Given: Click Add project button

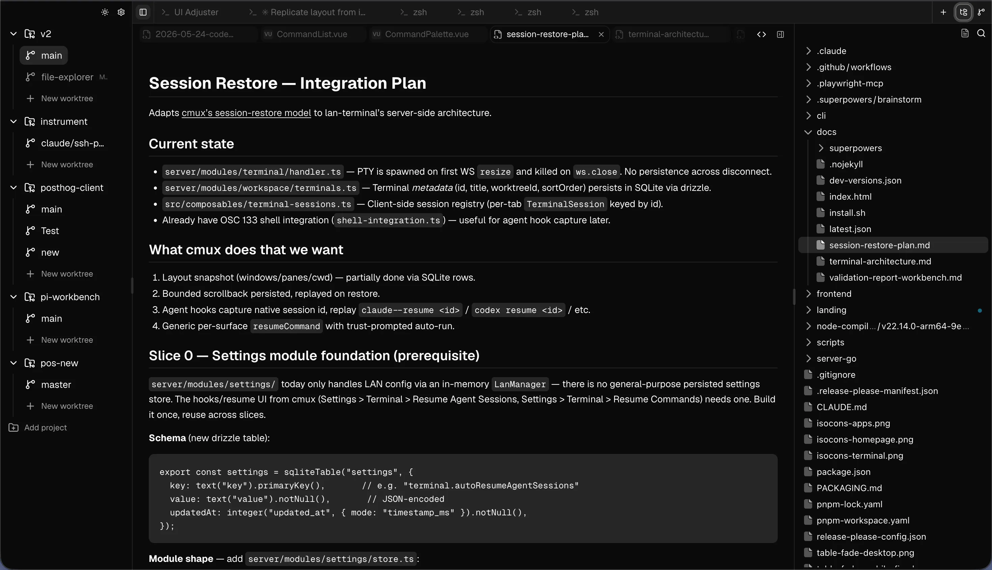Looking at the screenshot, I should coord(37,428).
